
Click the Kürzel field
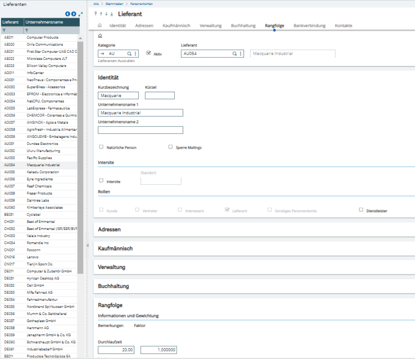[160, 96]
